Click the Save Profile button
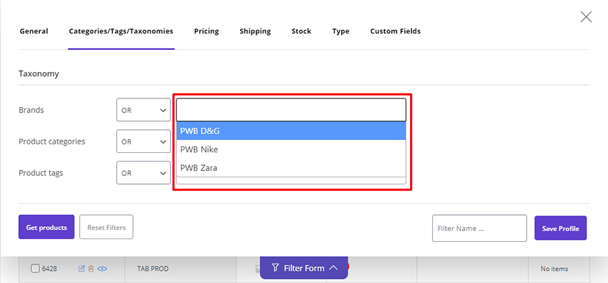This screenshot has height=283, width=608. (561, 228)
